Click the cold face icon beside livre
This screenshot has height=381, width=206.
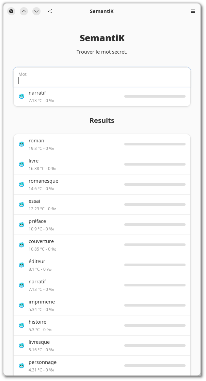pos(21,164)
